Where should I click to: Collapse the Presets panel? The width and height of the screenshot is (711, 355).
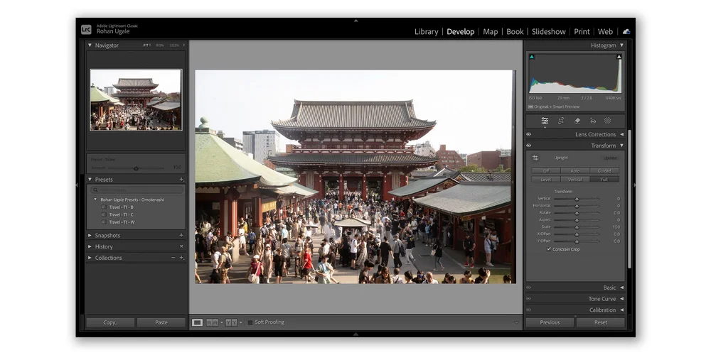[90, 180]
